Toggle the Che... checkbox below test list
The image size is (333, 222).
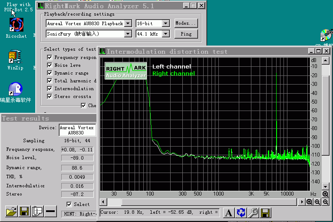point(83,105)
